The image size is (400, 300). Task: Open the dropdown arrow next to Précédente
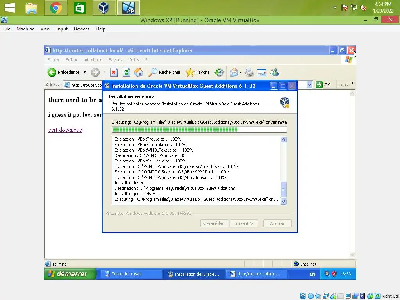coord(84,72)
